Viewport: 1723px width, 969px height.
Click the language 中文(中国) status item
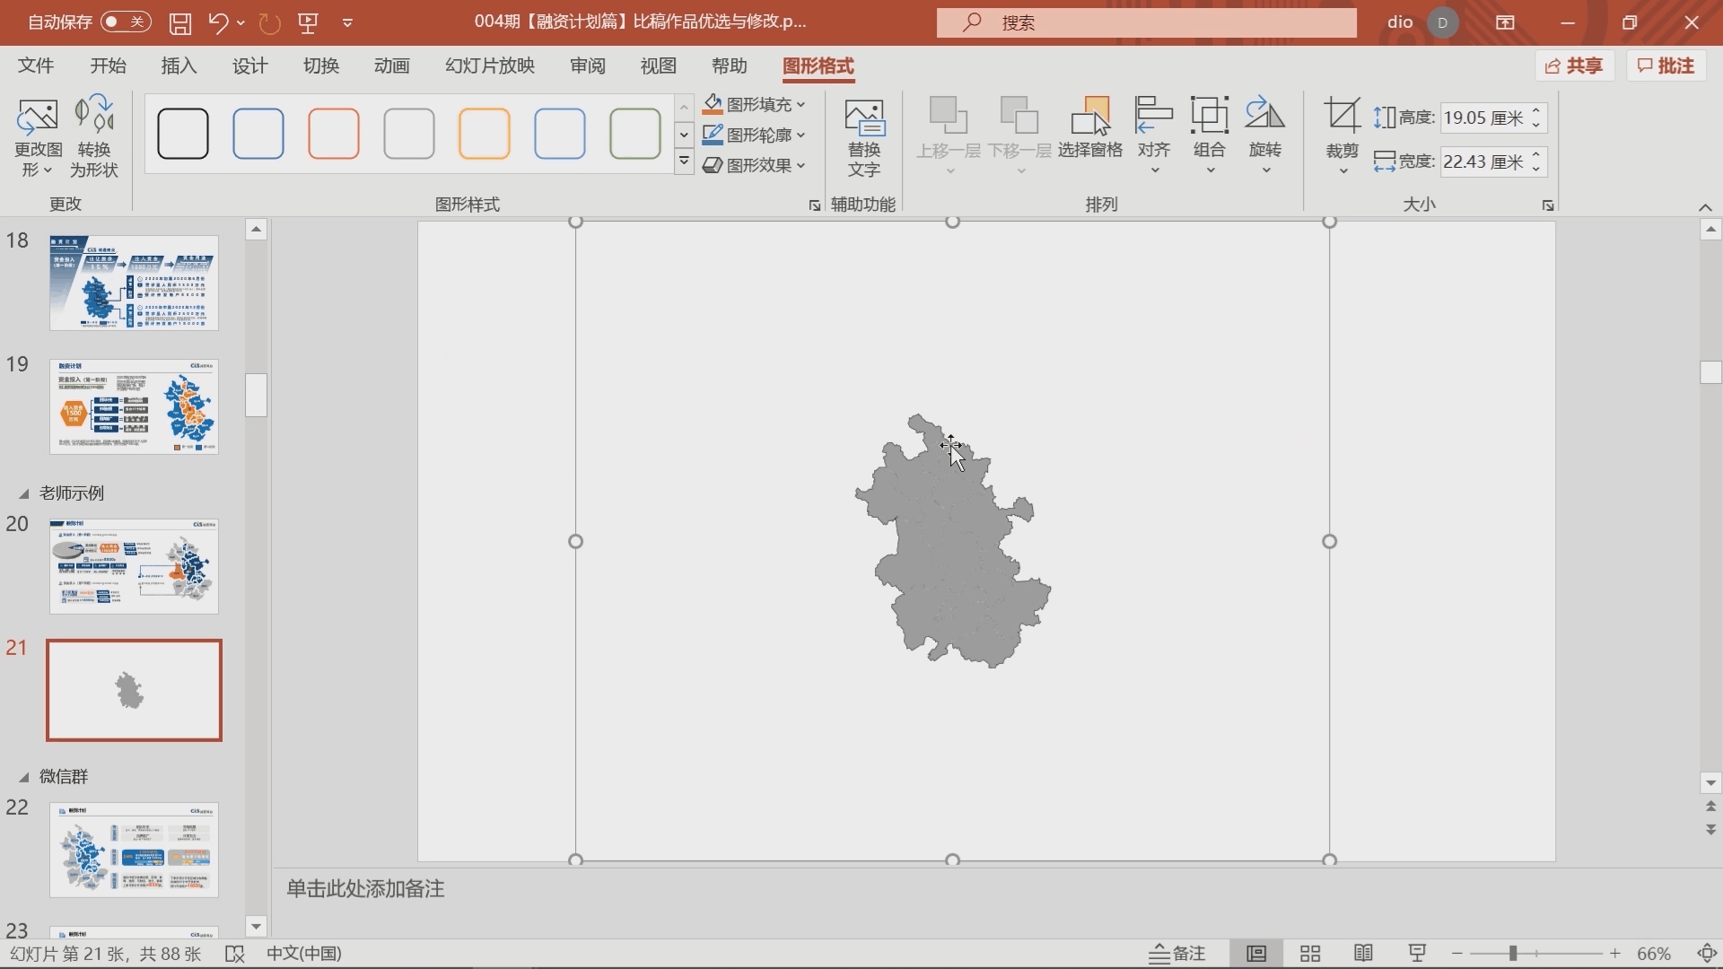click(304, 954)
